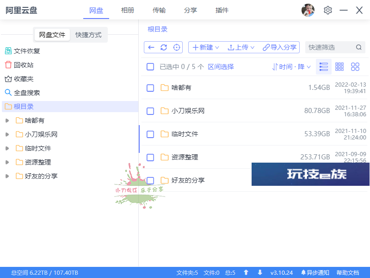
Task: Click the 导入分享 button
Action: pos(280,47)
